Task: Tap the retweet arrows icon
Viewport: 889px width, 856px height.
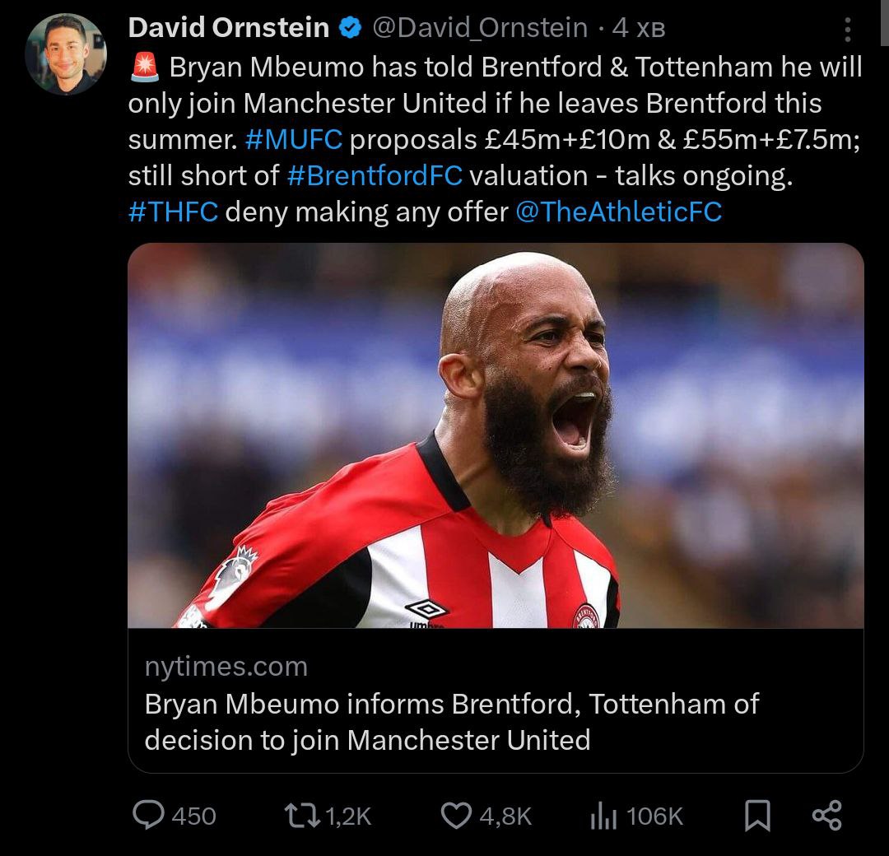Action: [302, 816]
